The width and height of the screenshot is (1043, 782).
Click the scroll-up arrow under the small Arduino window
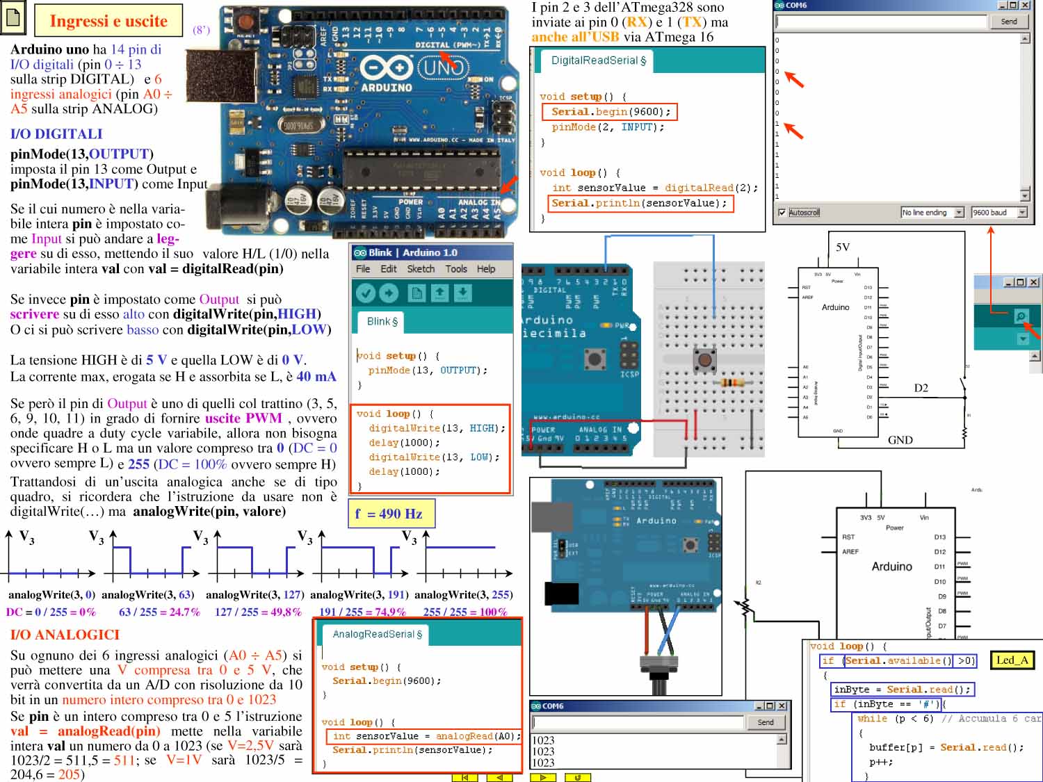(x=1035, y=357)
